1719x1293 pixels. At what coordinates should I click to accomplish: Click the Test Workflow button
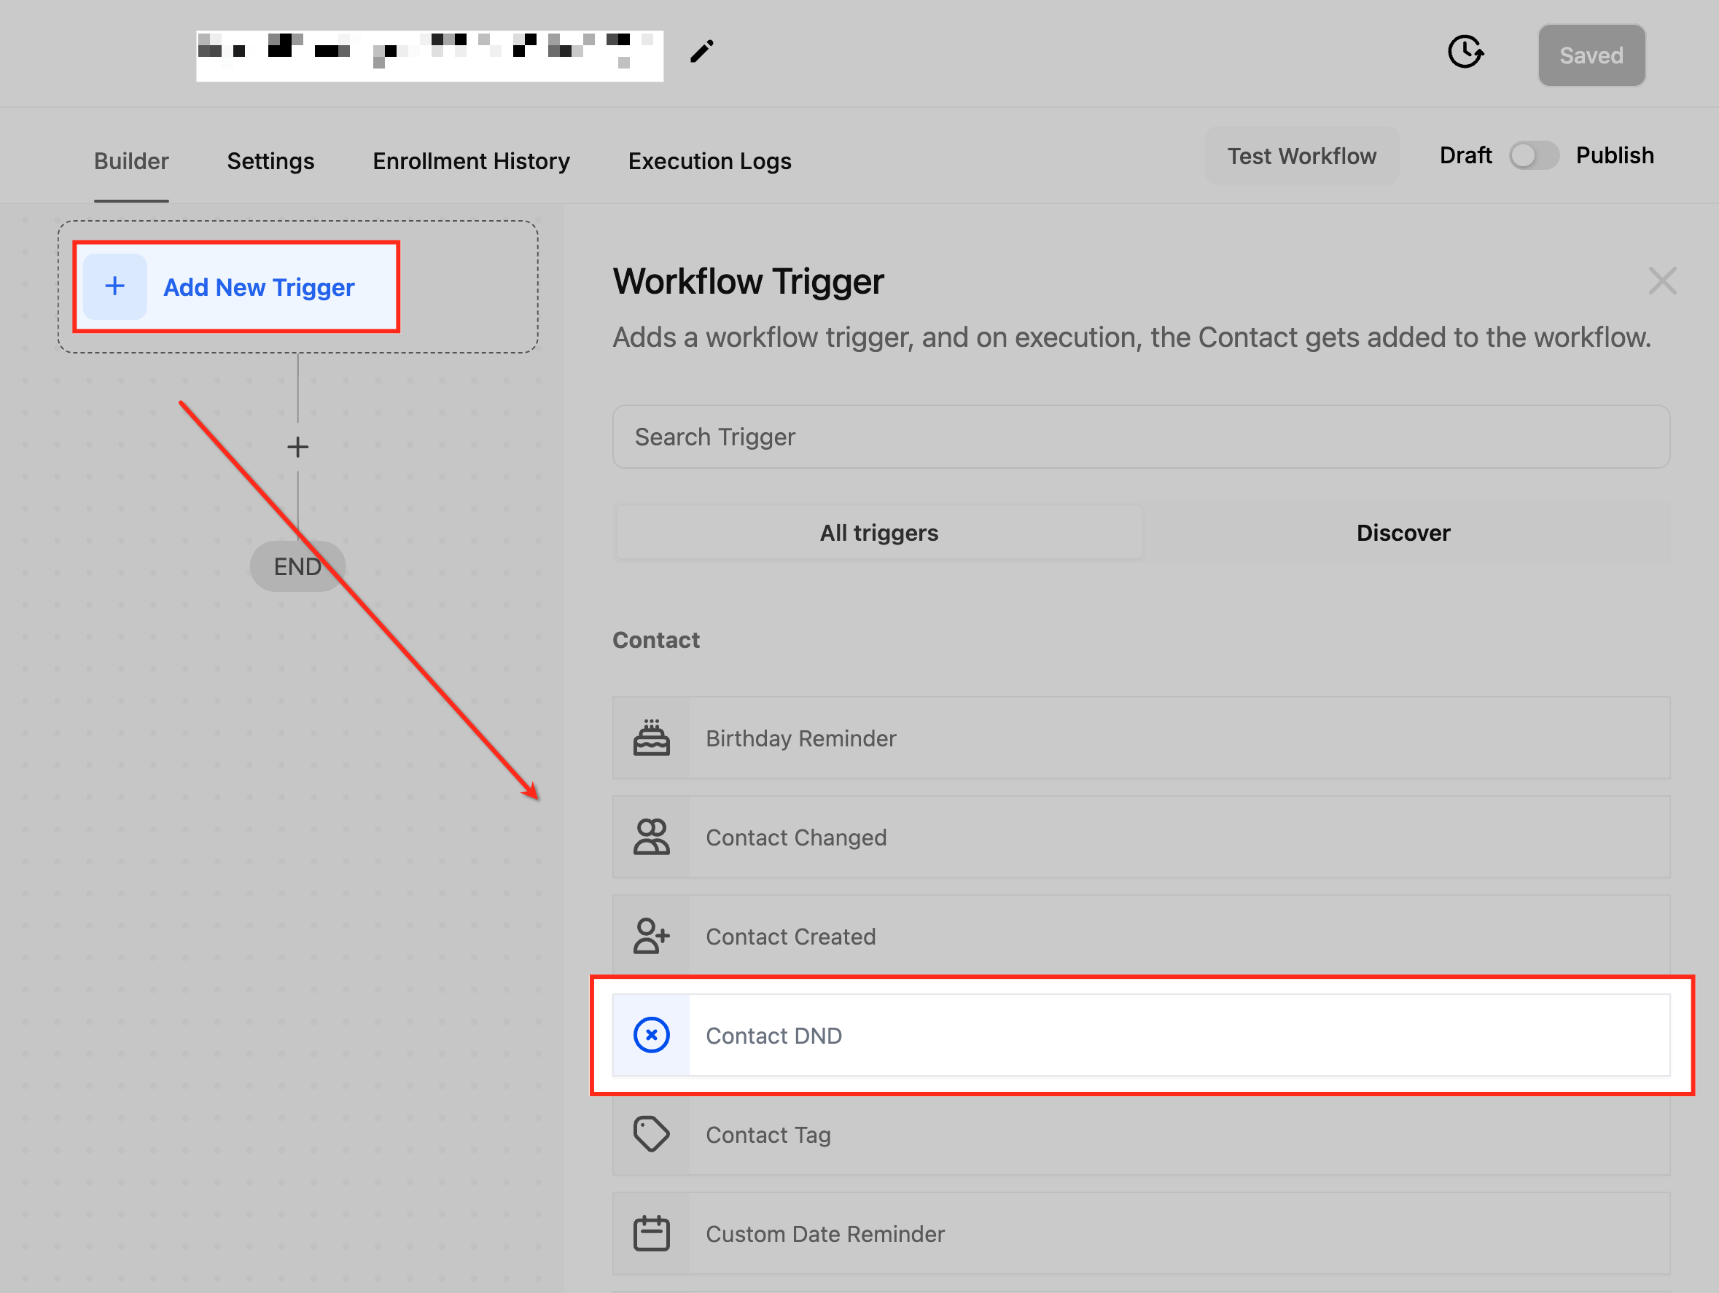coord(1301,156)
